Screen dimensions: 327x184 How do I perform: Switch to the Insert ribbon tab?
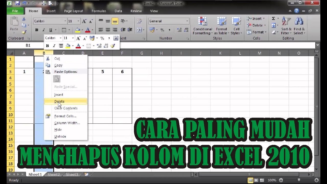(x=51, y=11)
